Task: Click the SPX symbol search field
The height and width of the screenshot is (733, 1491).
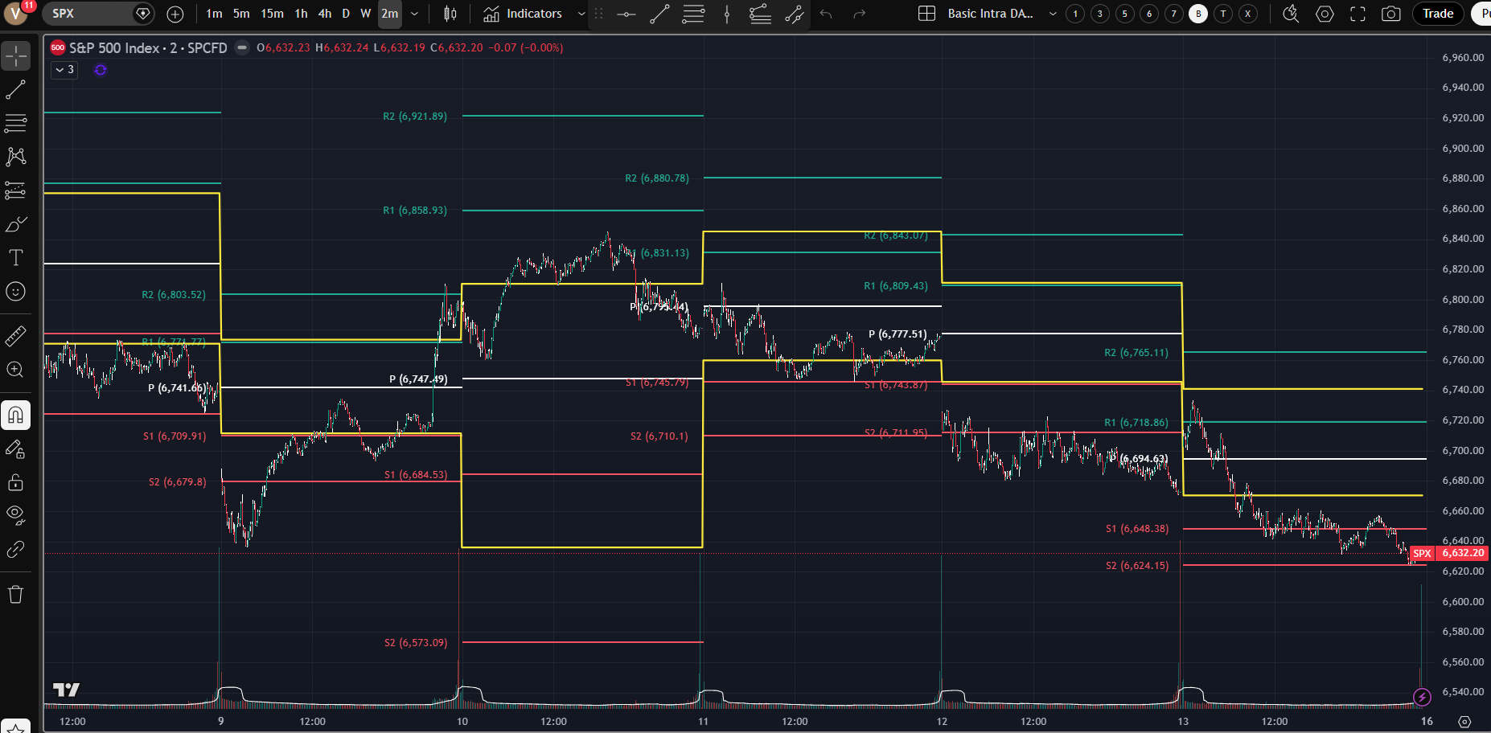Action: [88, 14]
